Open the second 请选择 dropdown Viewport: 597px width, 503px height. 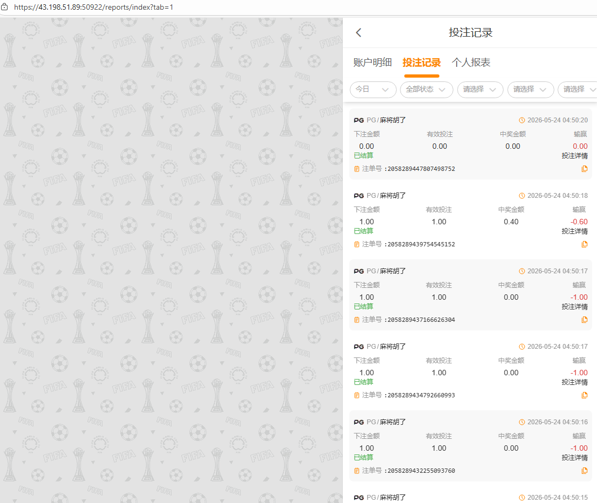[x=531, y=89]
